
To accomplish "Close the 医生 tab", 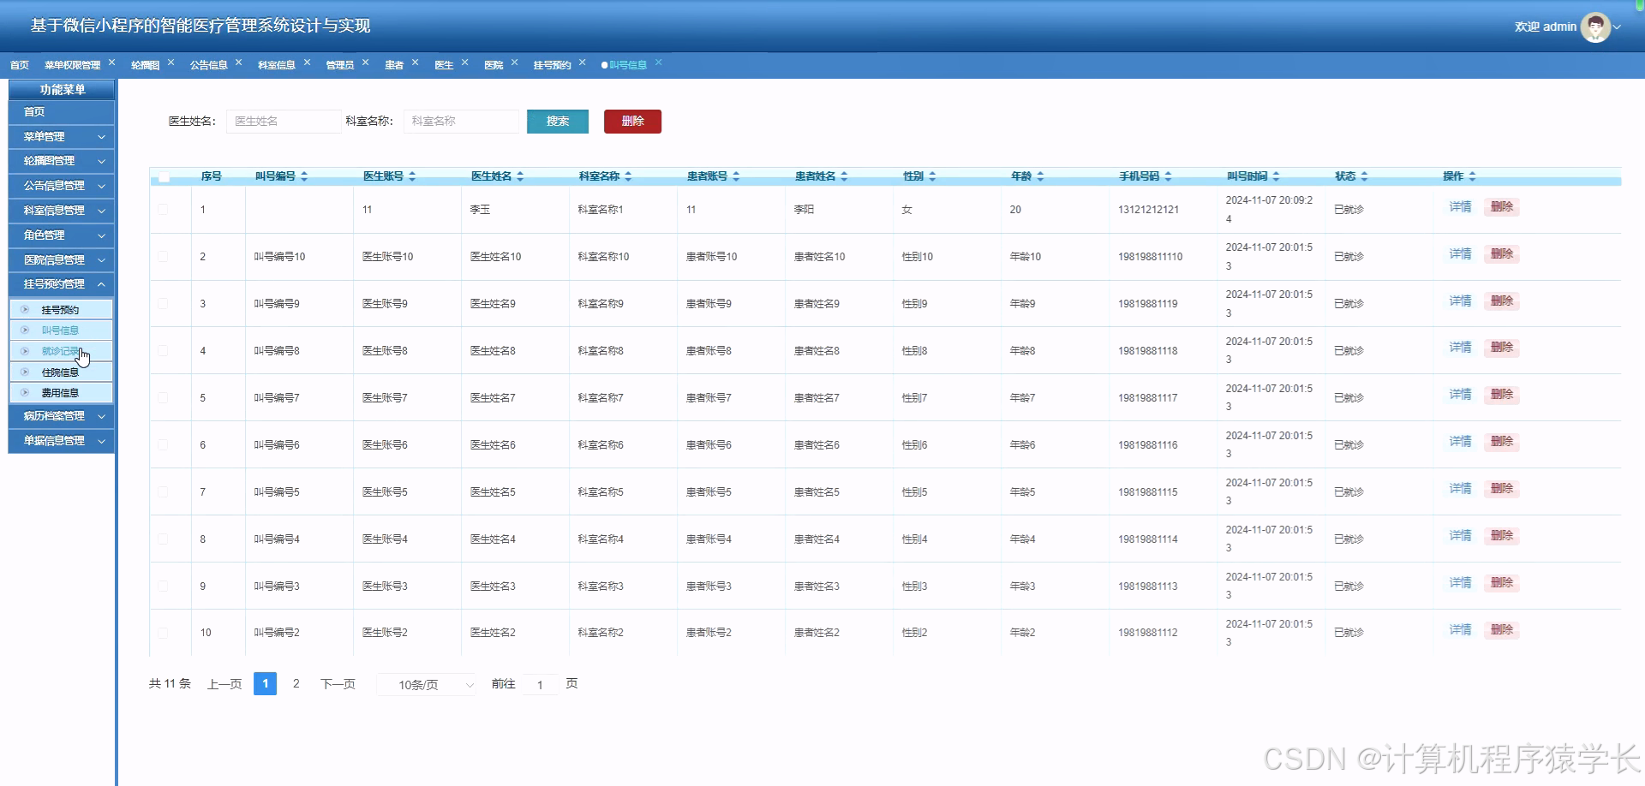I will pyautogui.click(x=464, y=63).
